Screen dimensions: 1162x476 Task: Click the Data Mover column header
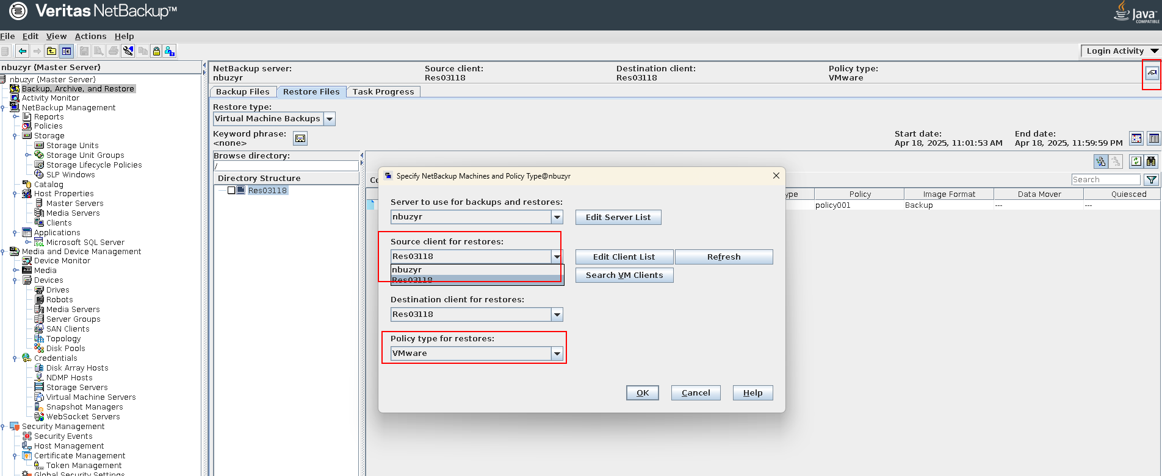(1039, 194)
